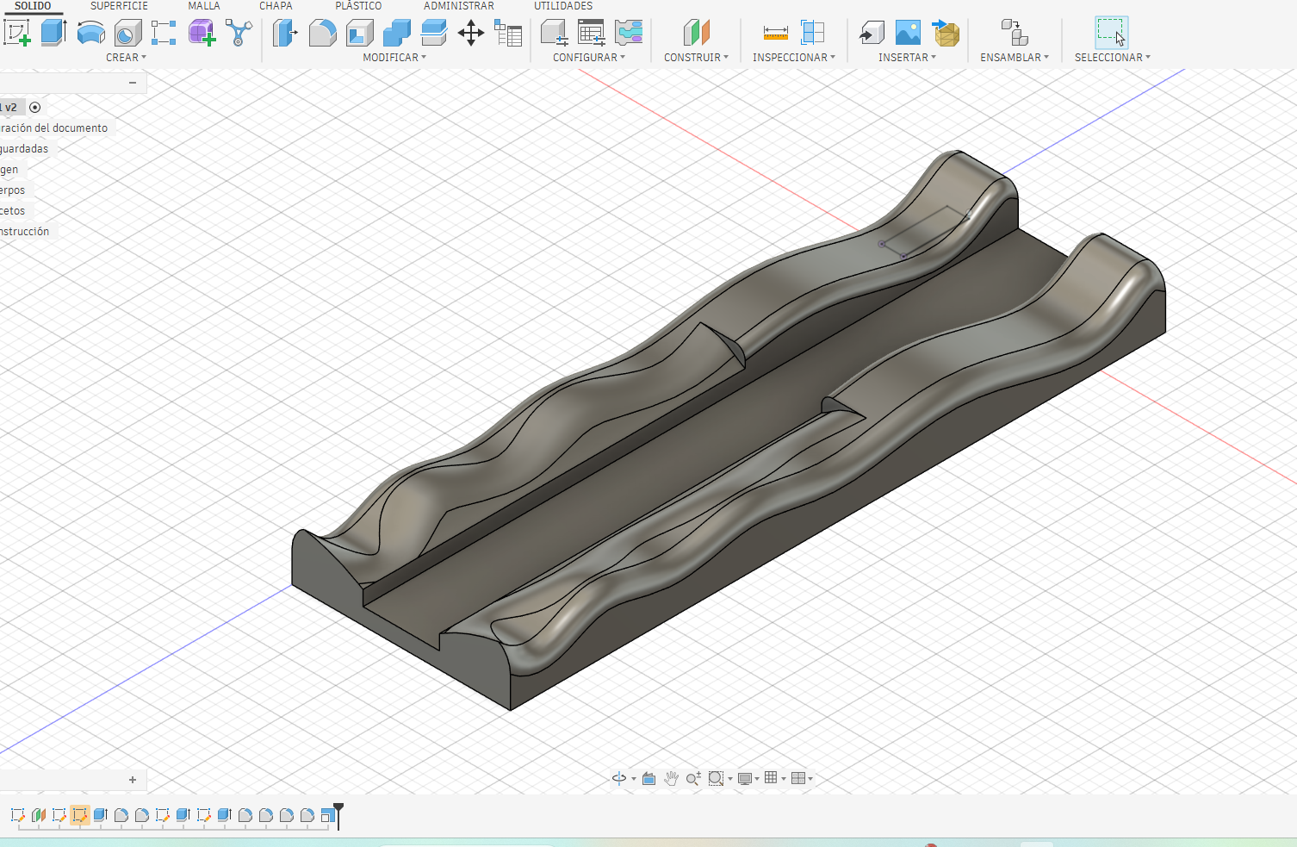Click the Ensamblar component icon
The width and height of the screenshot is (1297, 847).
point(1015,33)
